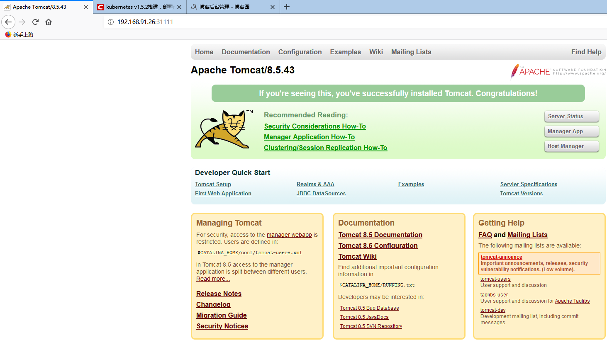Follow the JDBC DataSources link
This screenshot has width=607, height=340.
[321, 193]
